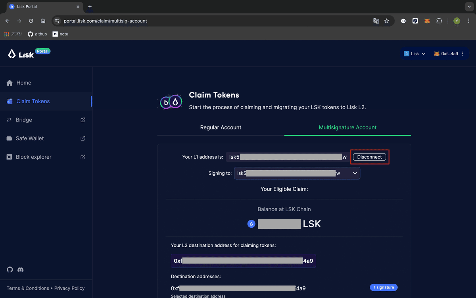This screenshot has width=476, height=298.
Task: Close the Lisk Portal tab
Action: pyautogui.click(x=78, y=7)
